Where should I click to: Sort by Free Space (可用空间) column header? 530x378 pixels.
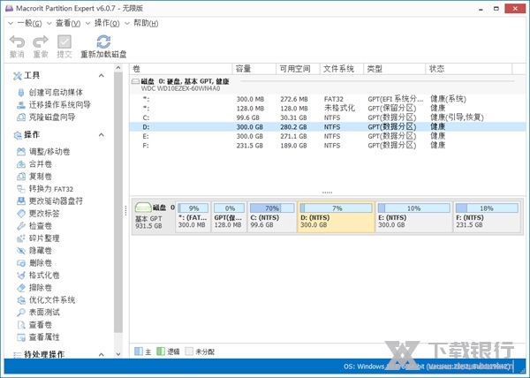[x=299, y=69]
